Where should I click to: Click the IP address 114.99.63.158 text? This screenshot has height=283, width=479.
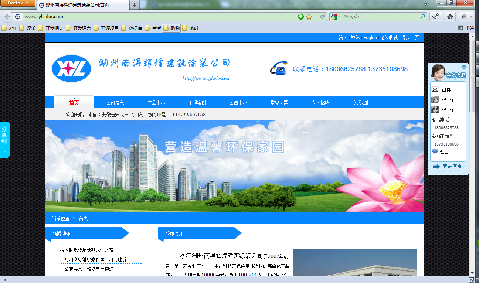189,115
